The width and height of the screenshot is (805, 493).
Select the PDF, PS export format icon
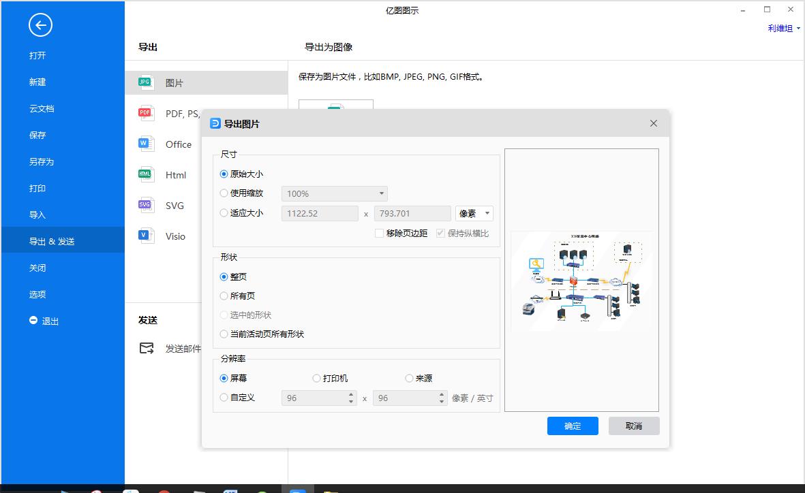145,112
